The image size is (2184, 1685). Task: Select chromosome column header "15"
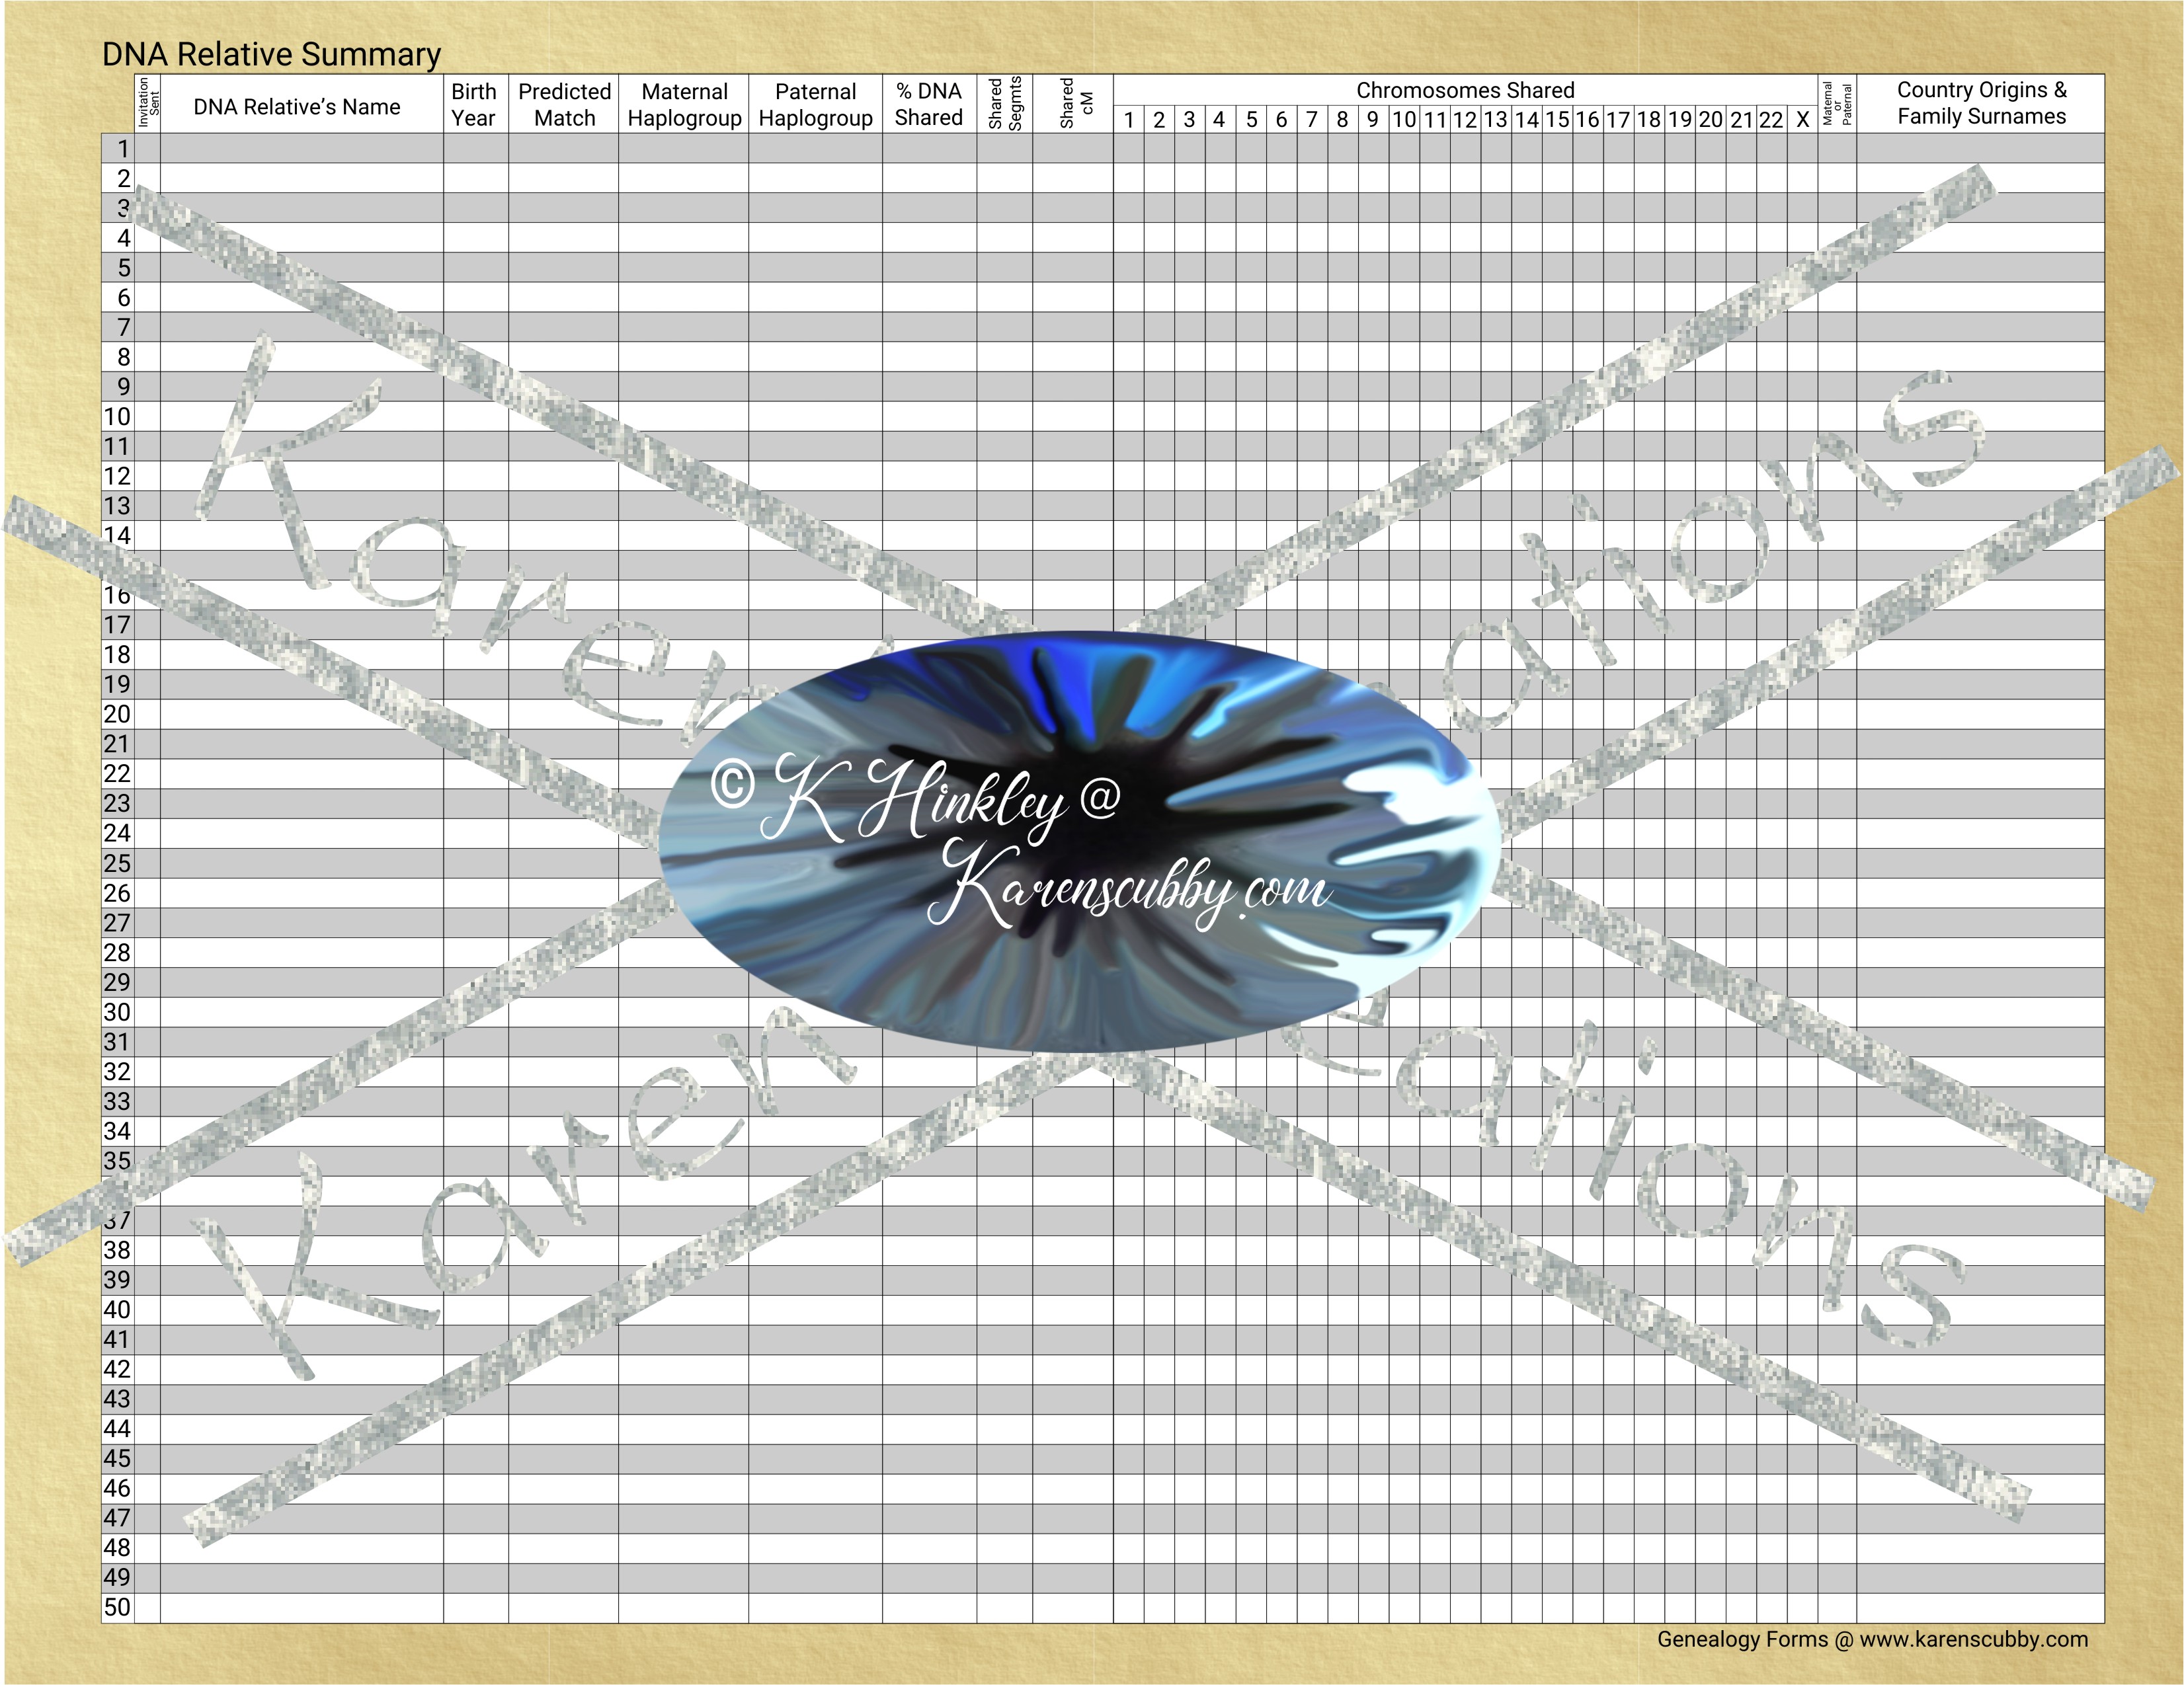(x=1557, y=120)
